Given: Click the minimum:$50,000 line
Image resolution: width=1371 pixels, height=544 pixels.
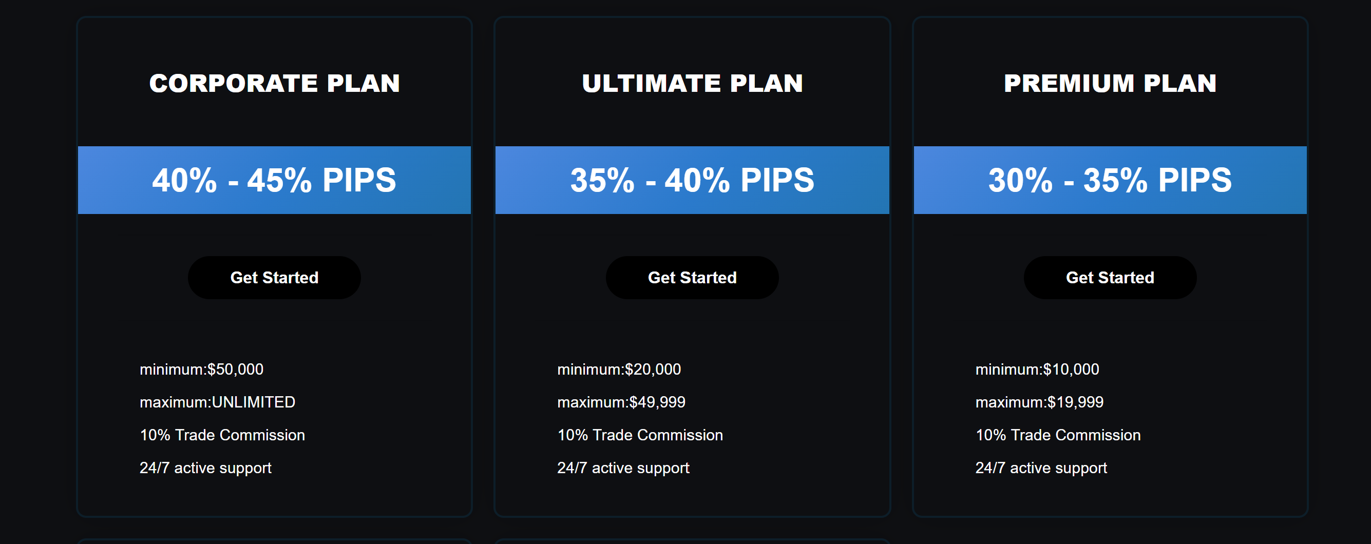Looking at the screenshot, I should pos(201,370).
